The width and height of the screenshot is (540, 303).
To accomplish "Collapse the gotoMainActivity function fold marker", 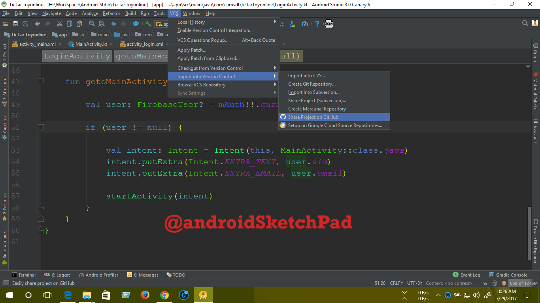I will click(41, 82).
